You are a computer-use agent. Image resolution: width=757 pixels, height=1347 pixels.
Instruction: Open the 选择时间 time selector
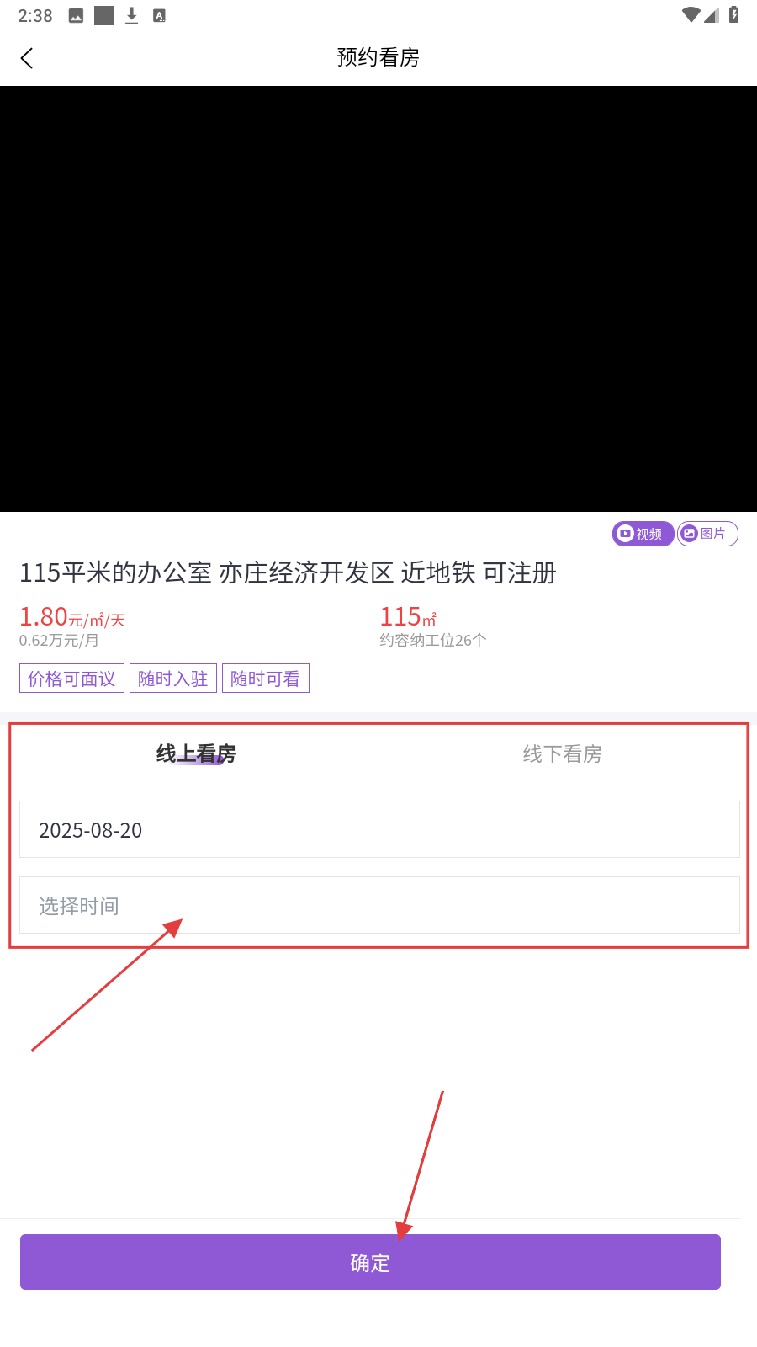pyautogui.click(x=379, y=905)
